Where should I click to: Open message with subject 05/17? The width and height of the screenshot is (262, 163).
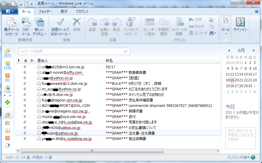118,67
